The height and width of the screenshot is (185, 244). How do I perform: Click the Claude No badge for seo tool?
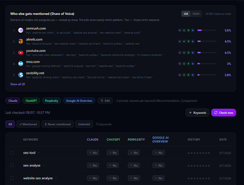(93, 153)
